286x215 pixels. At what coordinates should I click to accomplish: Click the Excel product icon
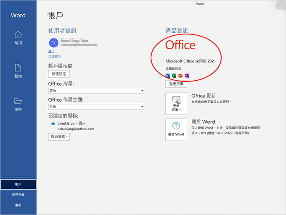pos(174,76)
